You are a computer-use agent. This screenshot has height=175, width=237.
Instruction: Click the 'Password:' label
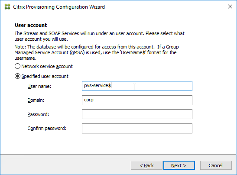(38, 114)
